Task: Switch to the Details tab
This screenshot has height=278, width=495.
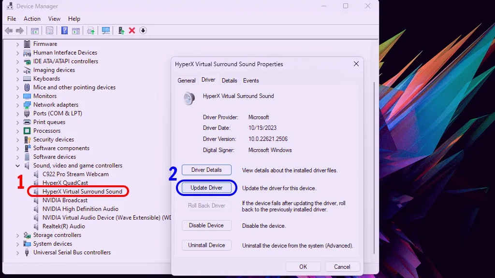Action: click(230, 81)
